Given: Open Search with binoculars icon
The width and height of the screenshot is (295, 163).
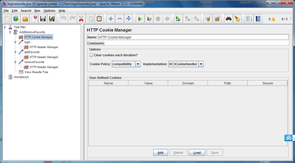Looking at the screenshot, I should (229, 19).
